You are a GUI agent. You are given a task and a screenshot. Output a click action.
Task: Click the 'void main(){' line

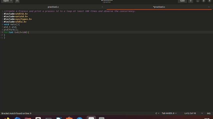[12, 24]
